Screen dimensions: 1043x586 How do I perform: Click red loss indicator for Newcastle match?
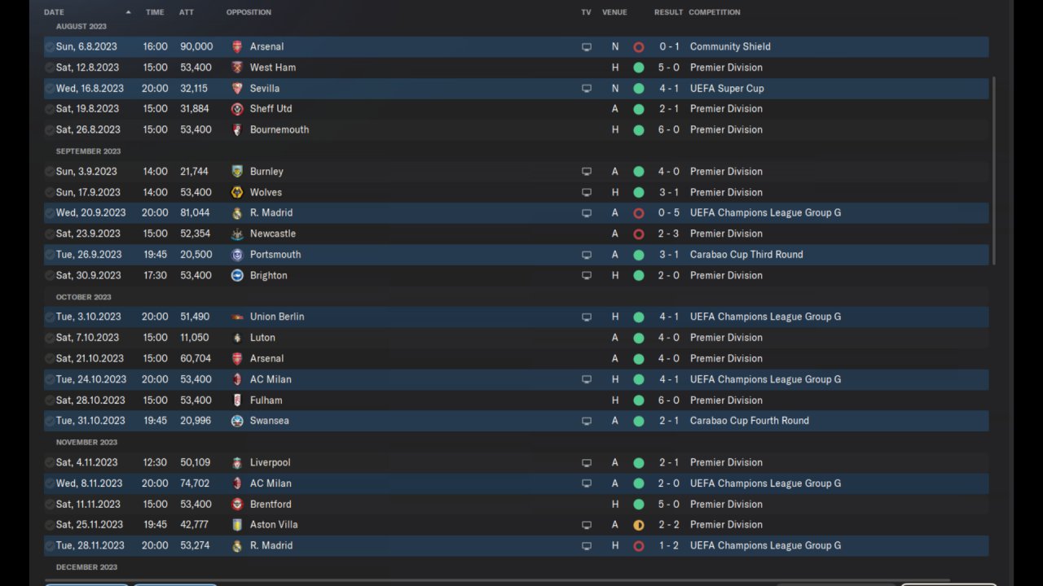click(x=639, y=234)
